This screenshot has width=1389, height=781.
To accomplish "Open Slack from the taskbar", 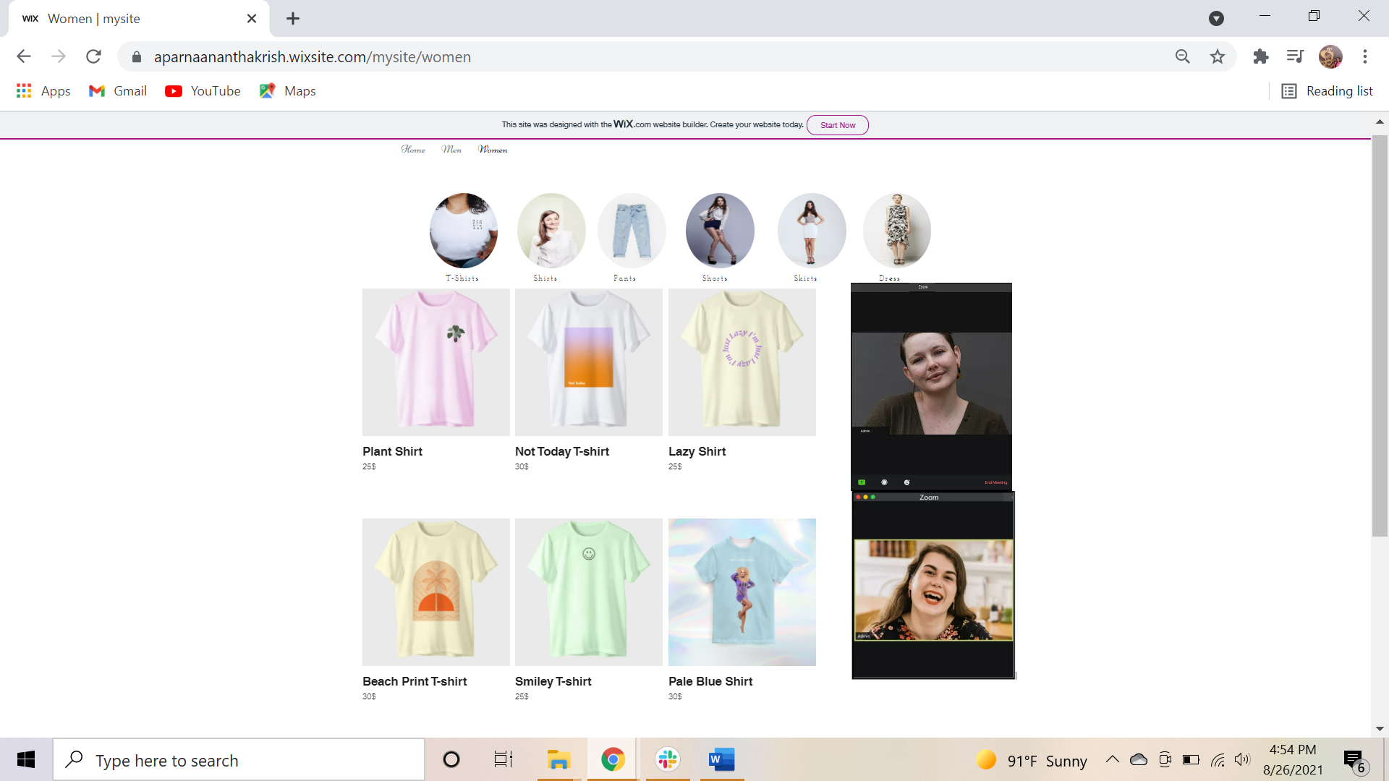I will (x=667, y=759).
